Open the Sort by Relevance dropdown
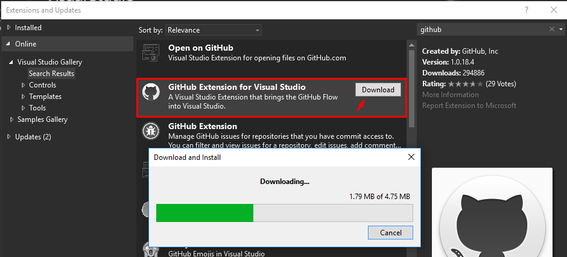This screenshot has height=257, width=567. pyautogui.click(x=214, y=30)
